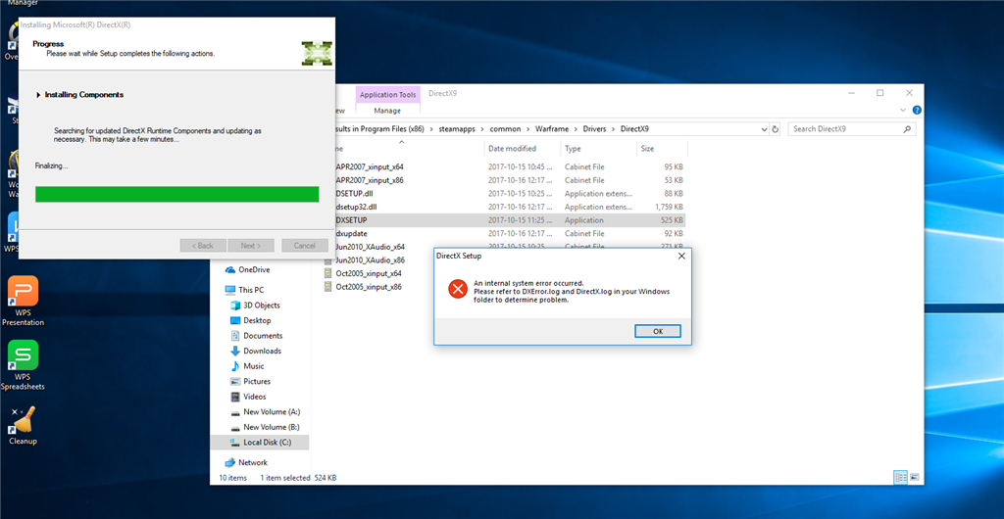Image resolution: width=1004 pixels, height=519 pixels.
Task: Select the DXSETUP application row
Action: click(506, 220)
